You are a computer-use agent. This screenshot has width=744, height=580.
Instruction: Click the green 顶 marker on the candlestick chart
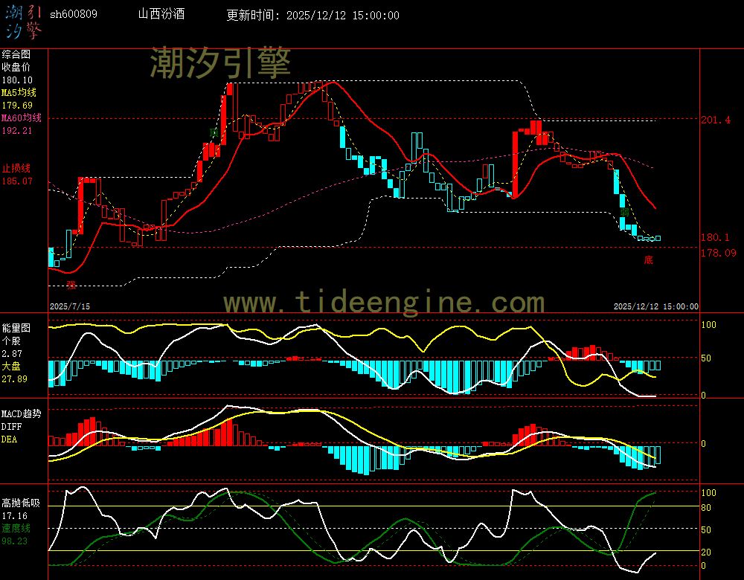pyautogui.click(x=214, y=133)
